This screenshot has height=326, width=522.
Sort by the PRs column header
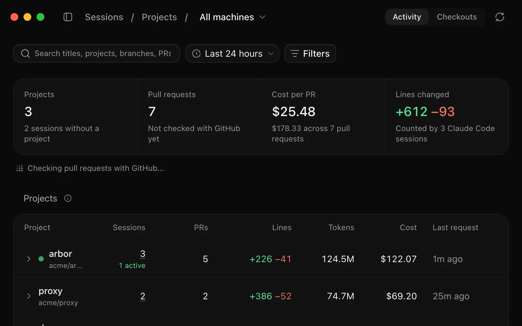pyautogui.click(x=201, y=228)
